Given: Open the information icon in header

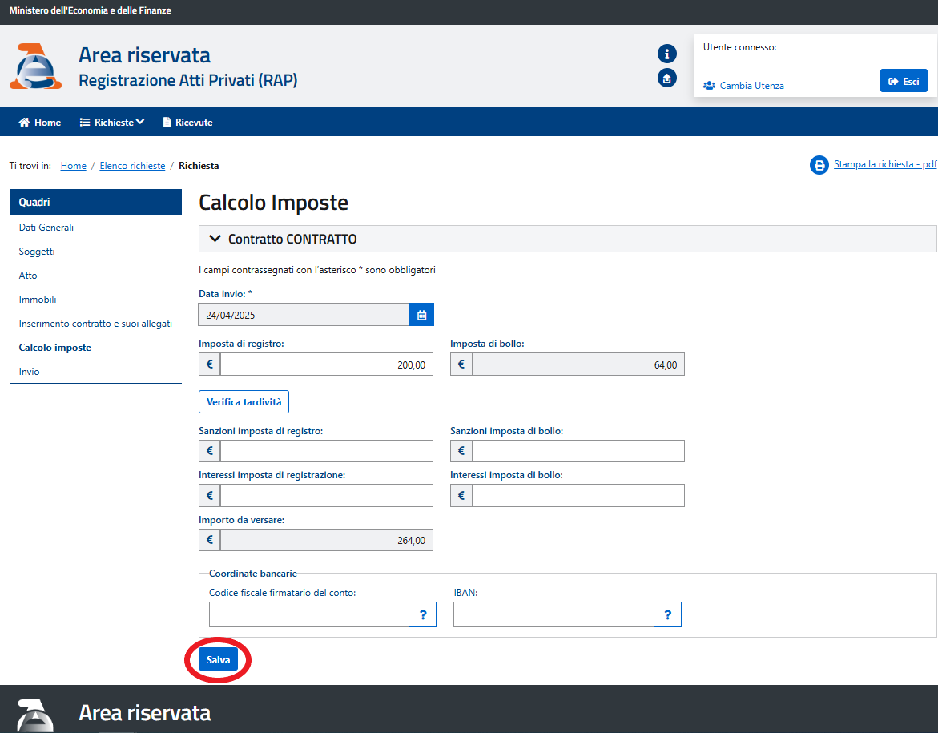Looking at the screenshot, I should point(667,54).
